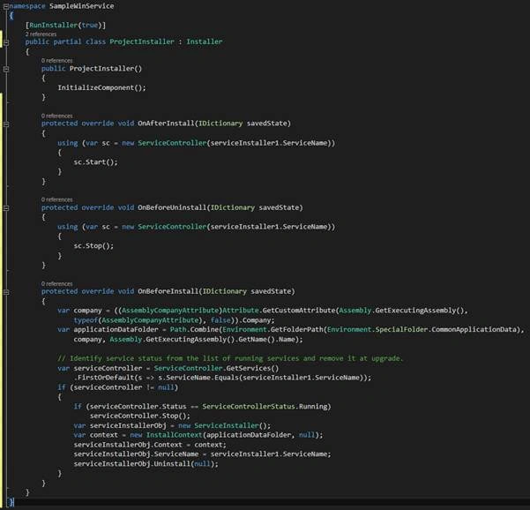Place cursor on InitializeComponent() call
The width and height of the screenshot is (530, 510).
click(101, 87)
